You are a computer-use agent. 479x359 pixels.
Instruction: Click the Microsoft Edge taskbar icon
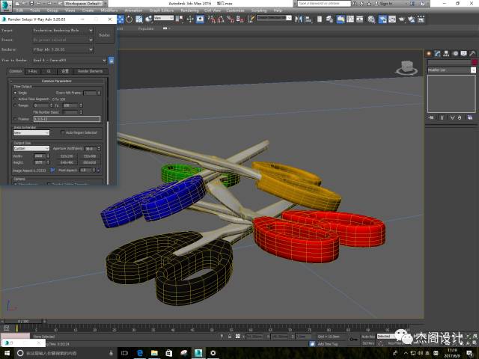140,353
